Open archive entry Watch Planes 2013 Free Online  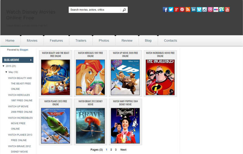20,137
